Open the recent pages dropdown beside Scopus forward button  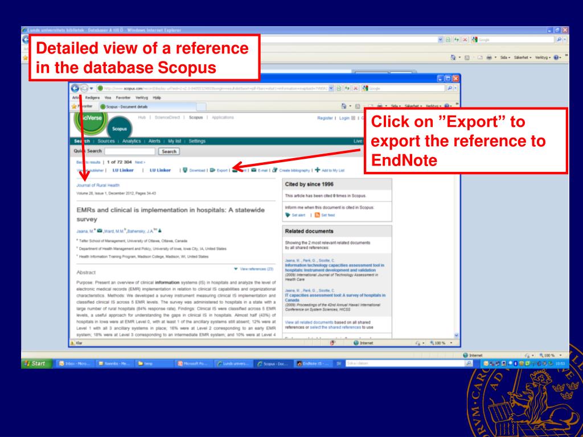point(92,88)
